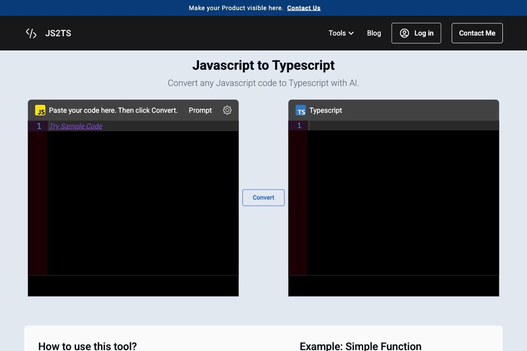Select line number 1 in Typescript editor
The width and height of the screenshot is (527, 351).
299,126
